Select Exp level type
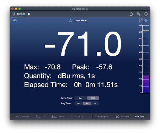 [x=81, y=98]
